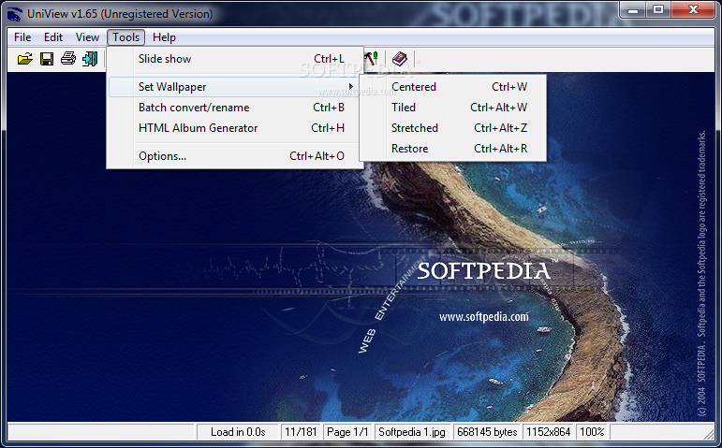Set wallpaper as Centered

453,86
